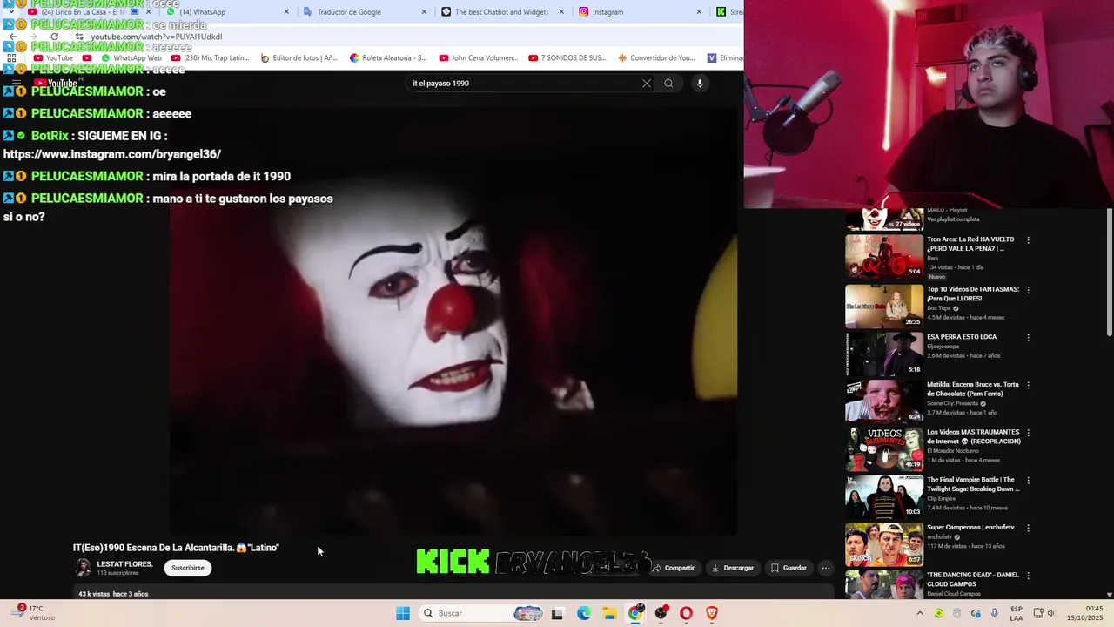Open 7 SONIDOS DE SUS bookmark

point(567,58)
